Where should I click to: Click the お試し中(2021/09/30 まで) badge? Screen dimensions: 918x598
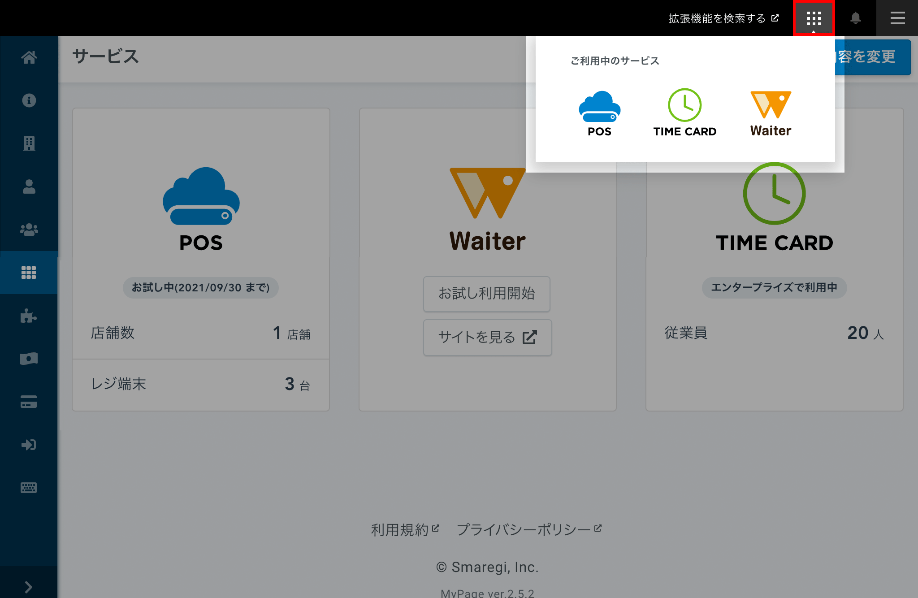point(201,287)
